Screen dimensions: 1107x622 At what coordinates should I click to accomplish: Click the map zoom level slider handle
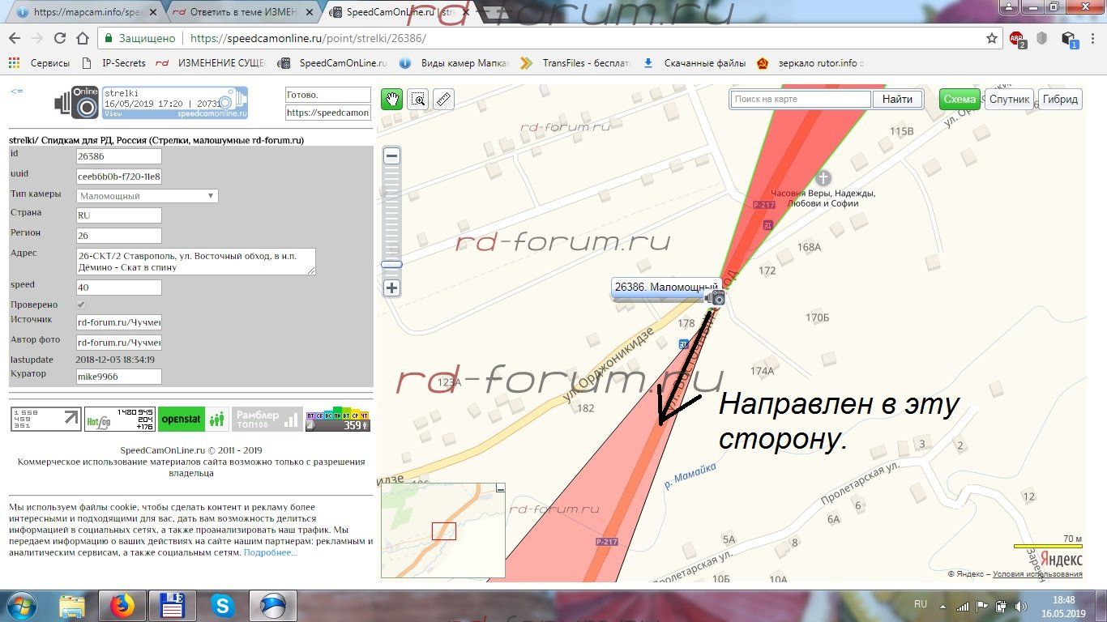(392, 264)
